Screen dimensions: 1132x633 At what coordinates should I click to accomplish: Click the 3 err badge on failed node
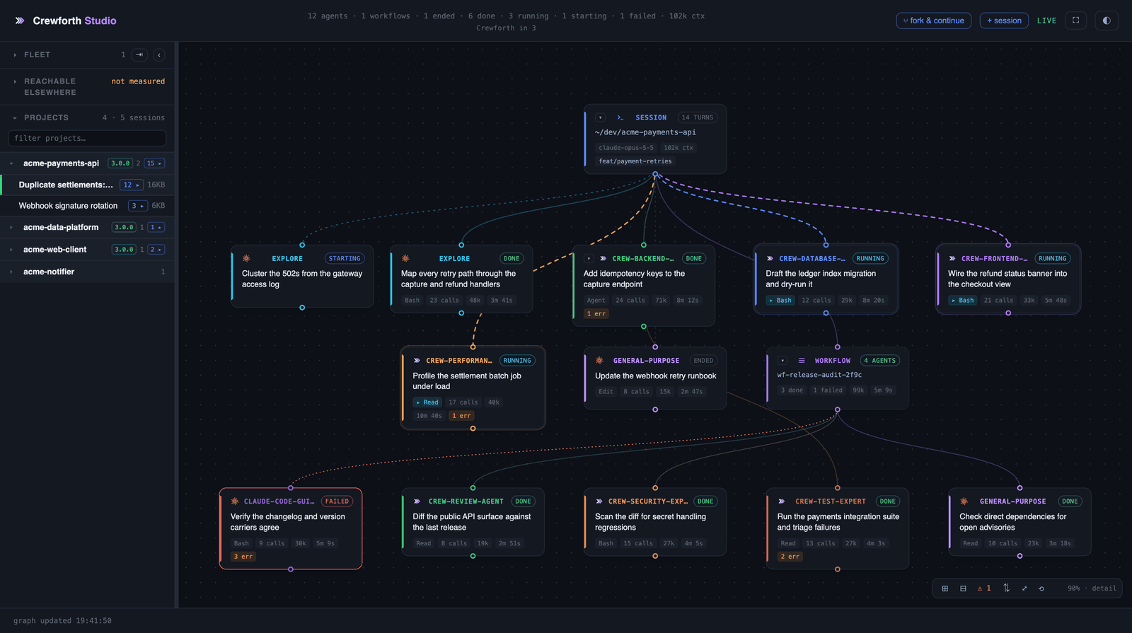[x=243, y=557]
